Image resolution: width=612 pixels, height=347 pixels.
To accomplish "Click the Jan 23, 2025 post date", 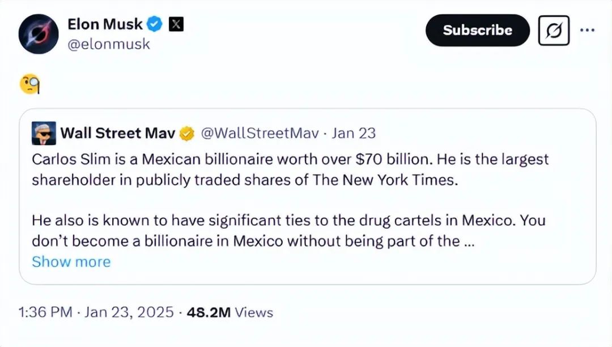I will (x=127, y=312).
